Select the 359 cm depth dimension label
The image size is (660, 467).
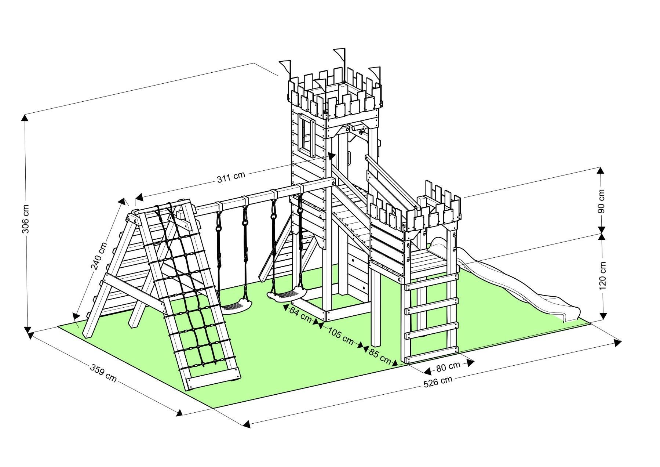coord(103,373)
